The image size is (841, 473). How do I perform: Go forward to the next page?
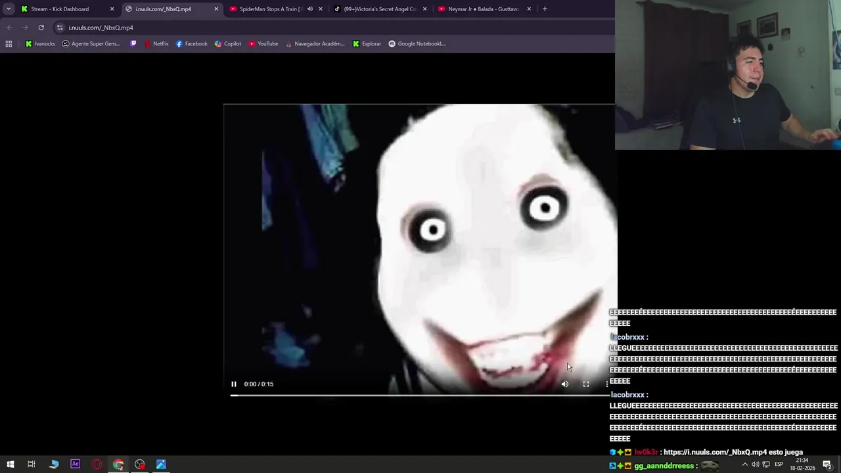point(25,28)
